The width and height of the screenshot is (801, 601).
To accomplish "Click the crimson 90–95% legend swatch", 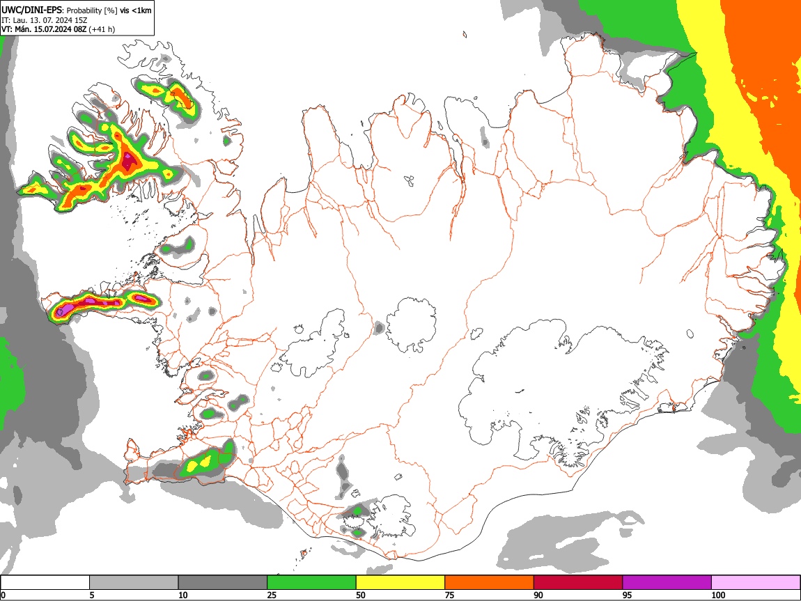I will (578, 583).
